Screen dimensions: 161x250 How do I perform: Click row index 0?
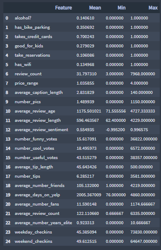pos(7,18)
